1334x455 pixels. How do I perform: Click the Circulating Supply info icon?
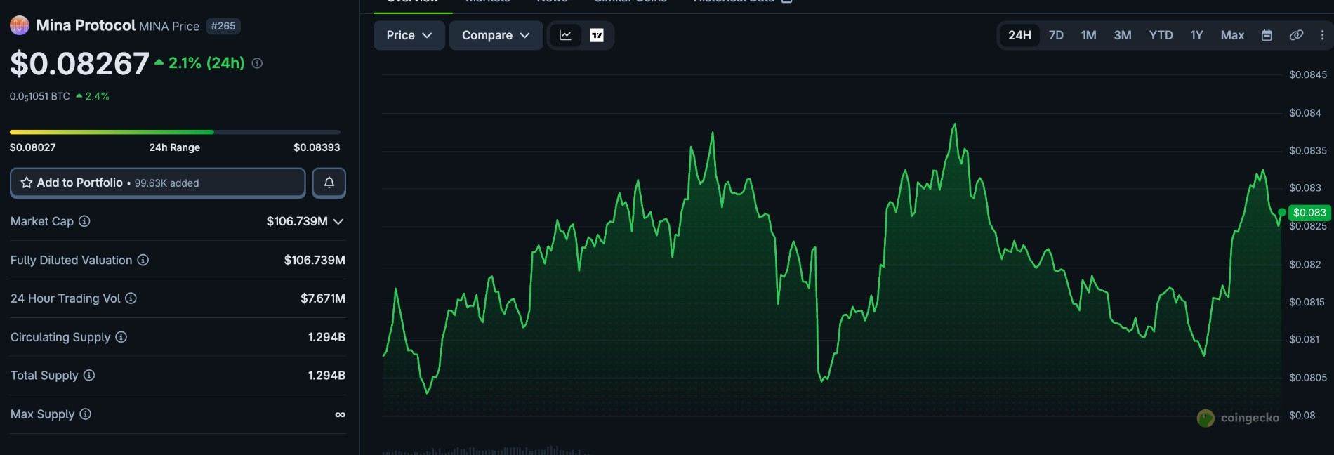click(x=121, y=337)
